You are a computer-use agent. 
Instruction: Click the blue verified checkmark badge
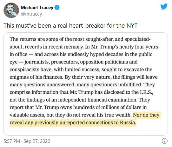[57, 8]
